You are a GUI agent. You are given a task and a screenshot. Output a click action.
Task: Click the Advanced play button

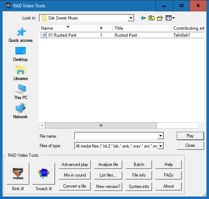(75, 164)
